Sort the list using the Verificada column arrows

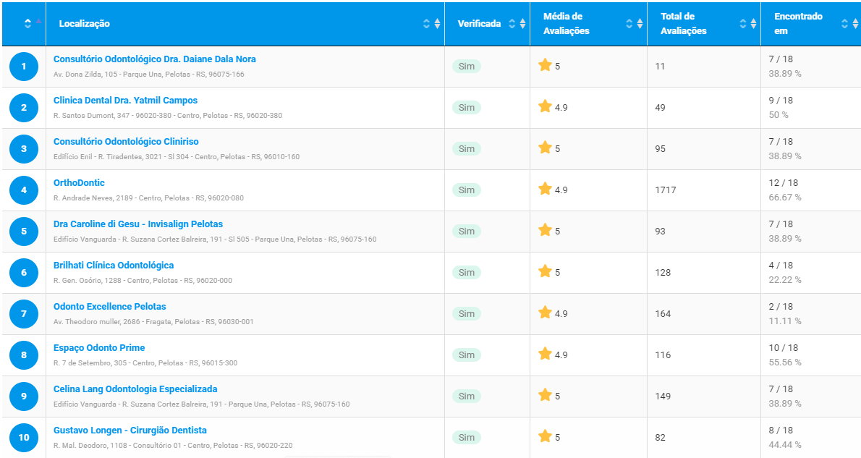click(x=517, y=24)
